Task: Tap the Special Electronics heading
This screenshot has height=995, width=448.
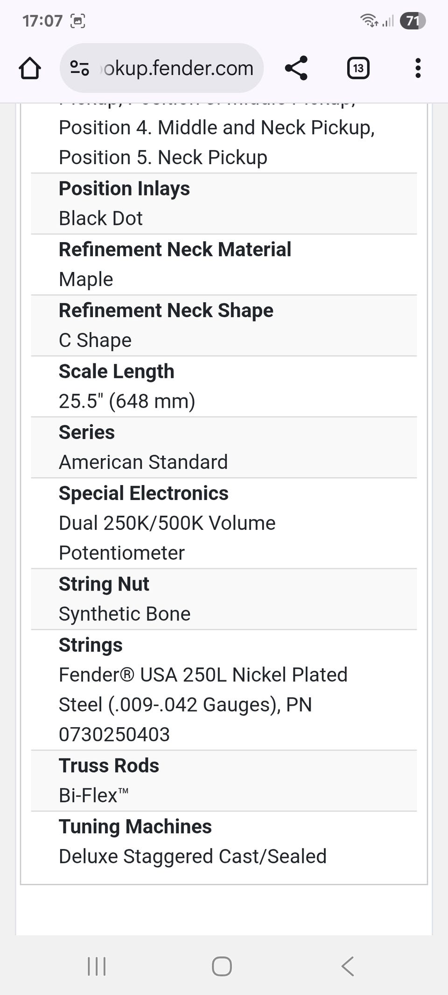Action: tap(143, 493)
